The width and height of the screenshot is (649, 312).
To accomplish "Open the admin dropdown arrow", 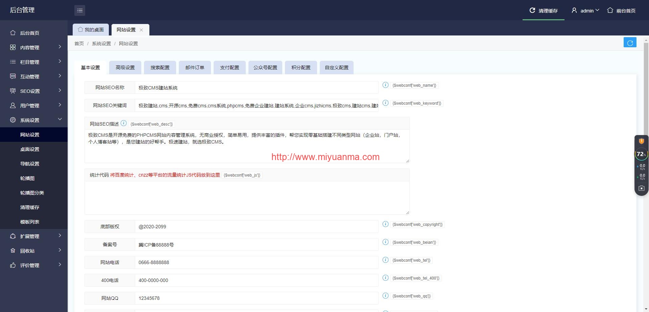I will (x=597, y=10).
